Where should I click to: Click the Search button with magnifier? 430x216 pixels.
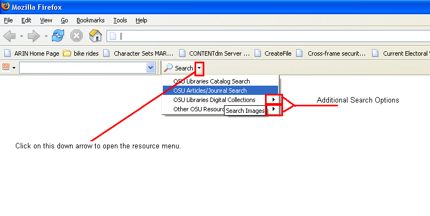pyautogui.click(x=179, y=68)
